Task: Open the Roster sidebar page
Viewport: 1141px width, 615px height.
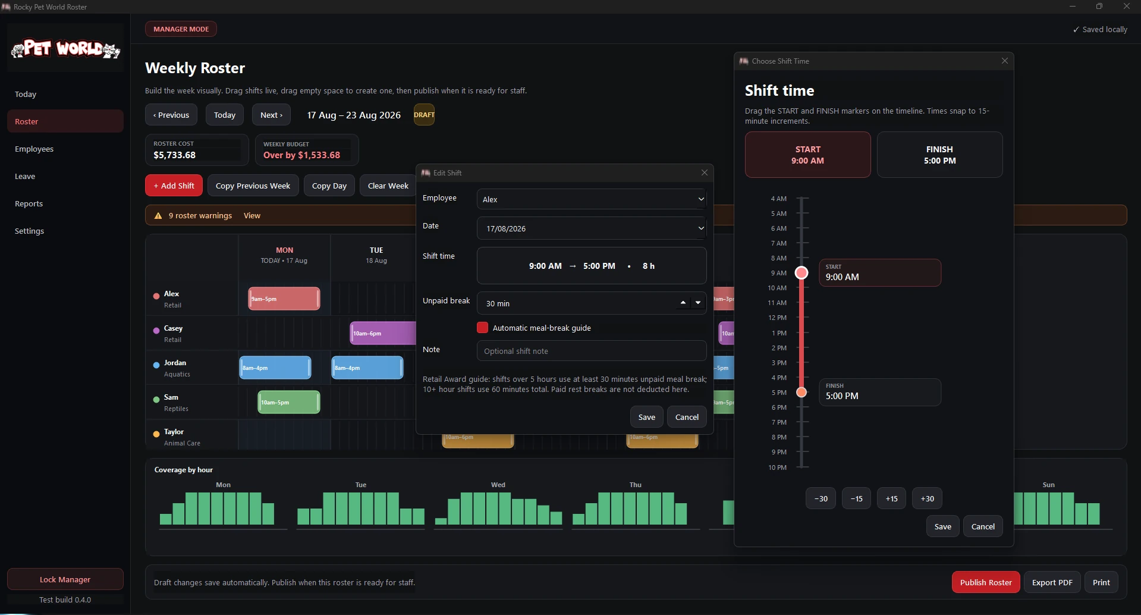Action: pos(65,121)
